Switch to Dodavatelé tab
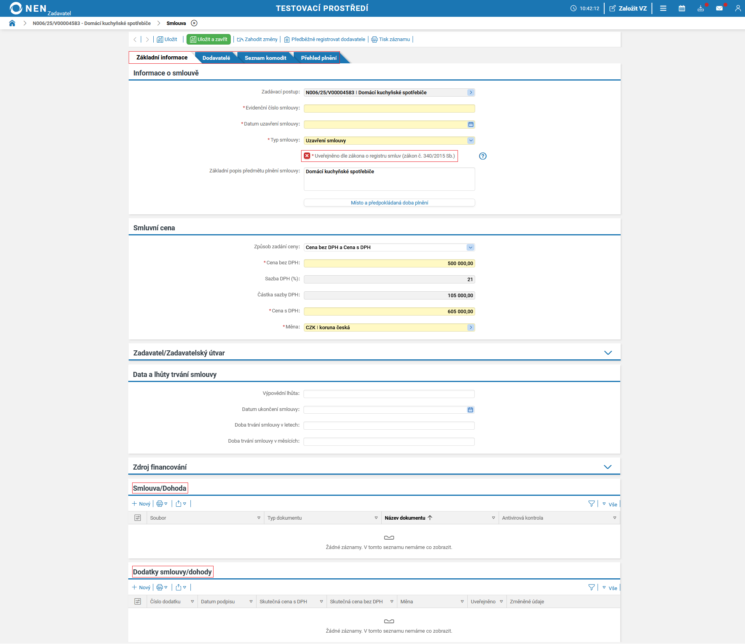745x644 pixels. [x=216, y=58]
